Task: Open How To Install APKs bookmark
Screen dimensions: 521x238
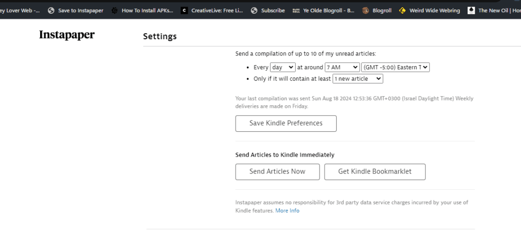Action: pyautogui.click(x=142, y=11)
